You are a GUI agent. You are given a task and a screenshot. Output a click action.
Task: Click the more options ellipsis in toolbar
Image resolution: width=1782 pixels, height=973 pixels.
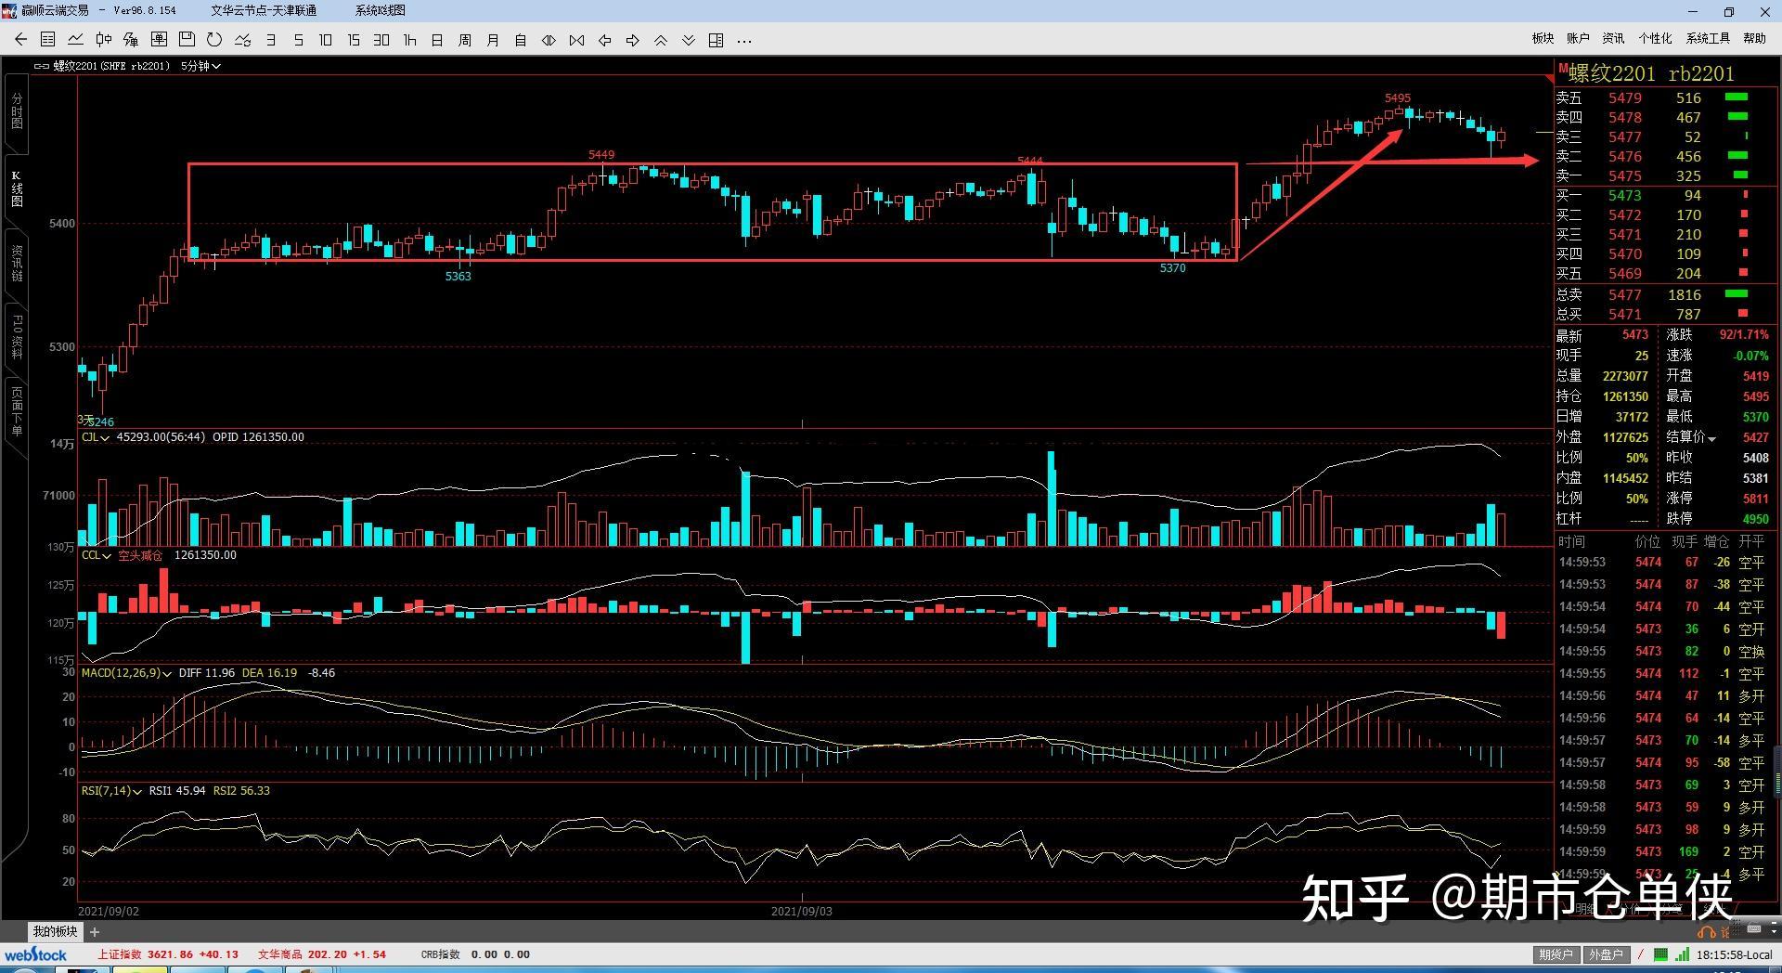point(744,40)
